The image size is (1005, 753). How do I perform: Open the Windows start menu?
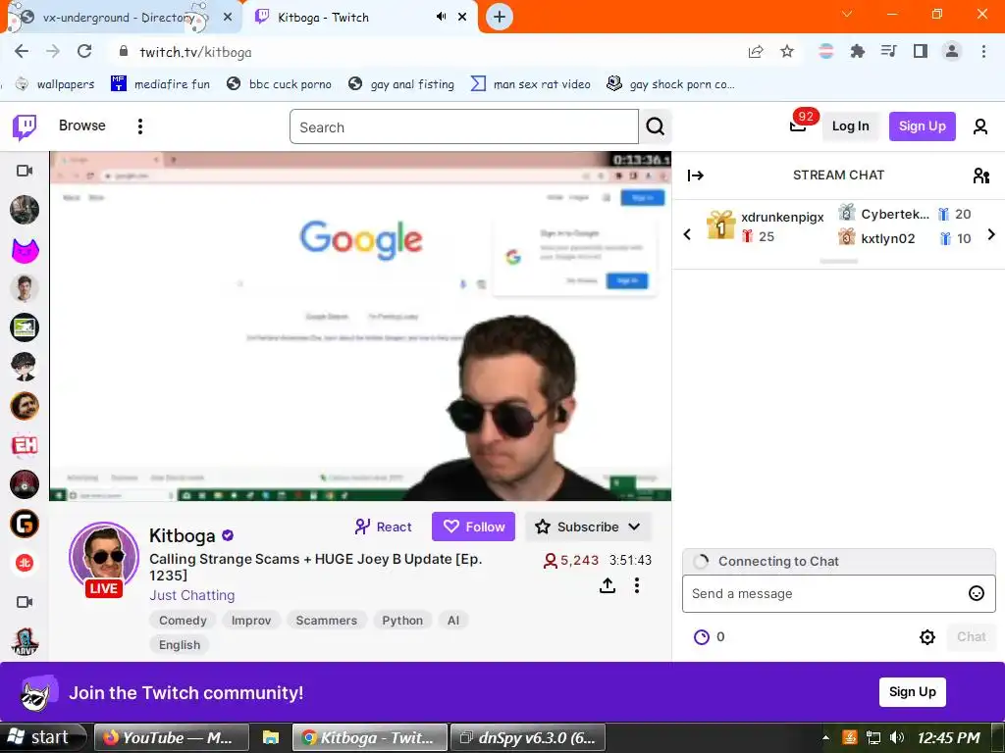[42, 737]
